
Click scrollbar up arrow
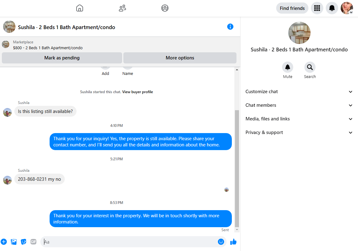[x=237, y=70]
